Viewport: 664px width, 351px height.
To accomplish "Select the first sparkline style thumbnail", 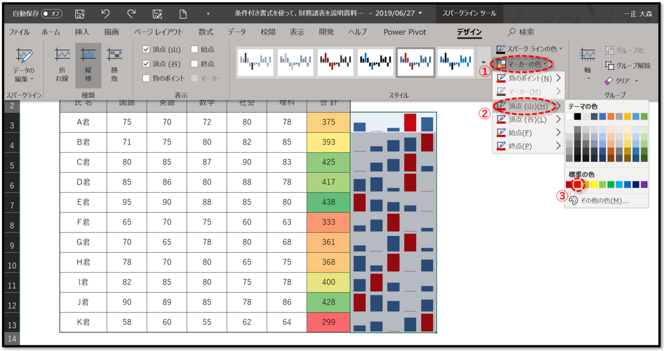I will point(255,63).
